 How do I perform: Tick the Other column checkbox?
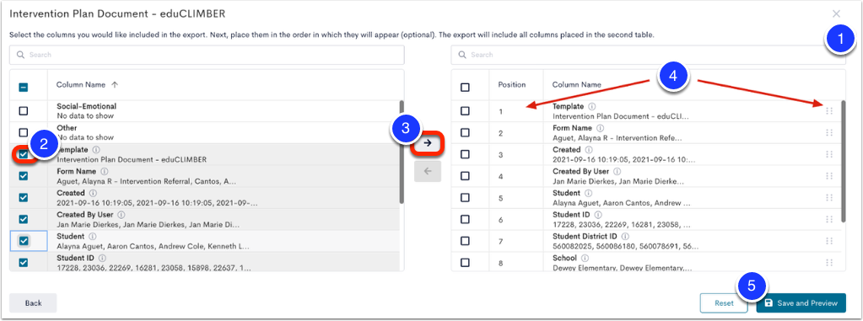[x=24, y=132]
